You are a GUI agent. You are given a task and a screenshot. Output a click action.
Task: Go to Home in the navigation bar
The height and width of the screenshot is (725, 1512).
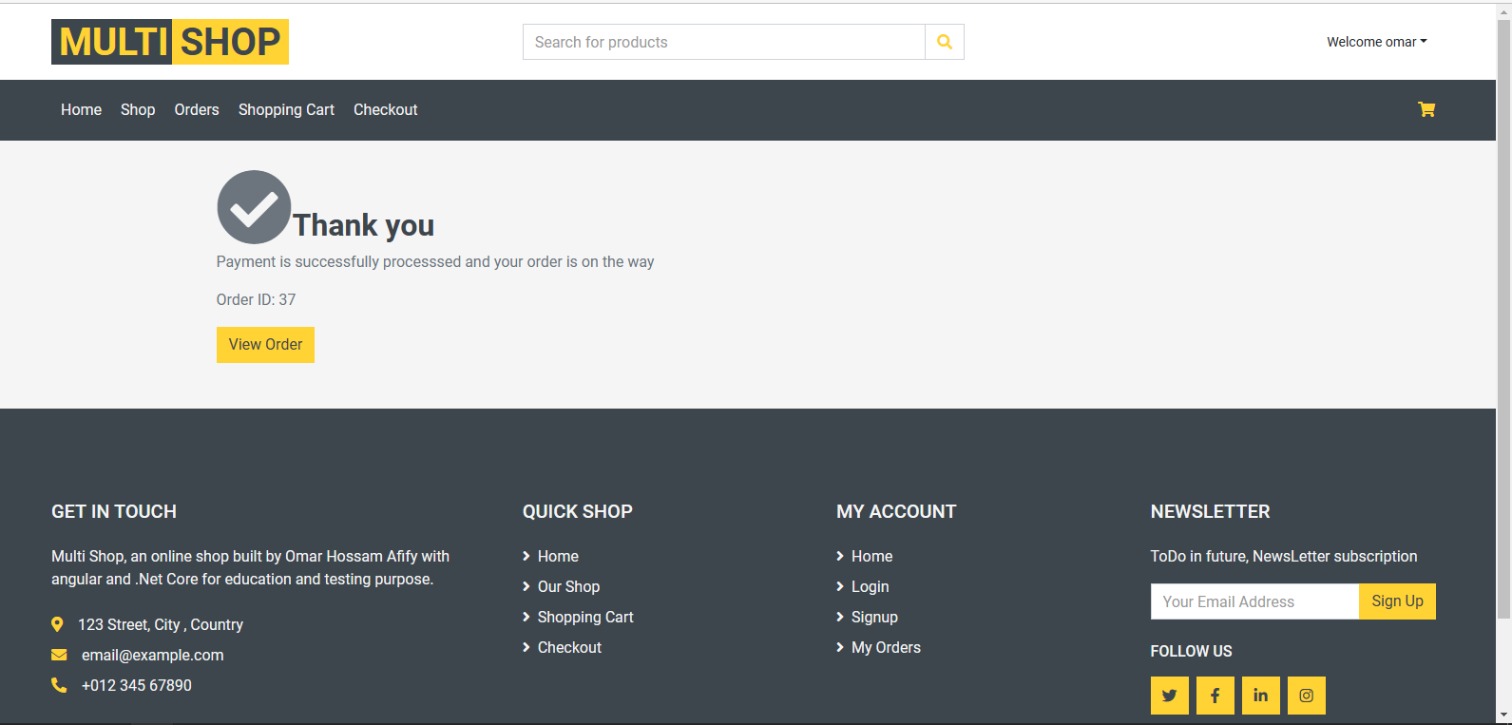pos(81,109)
